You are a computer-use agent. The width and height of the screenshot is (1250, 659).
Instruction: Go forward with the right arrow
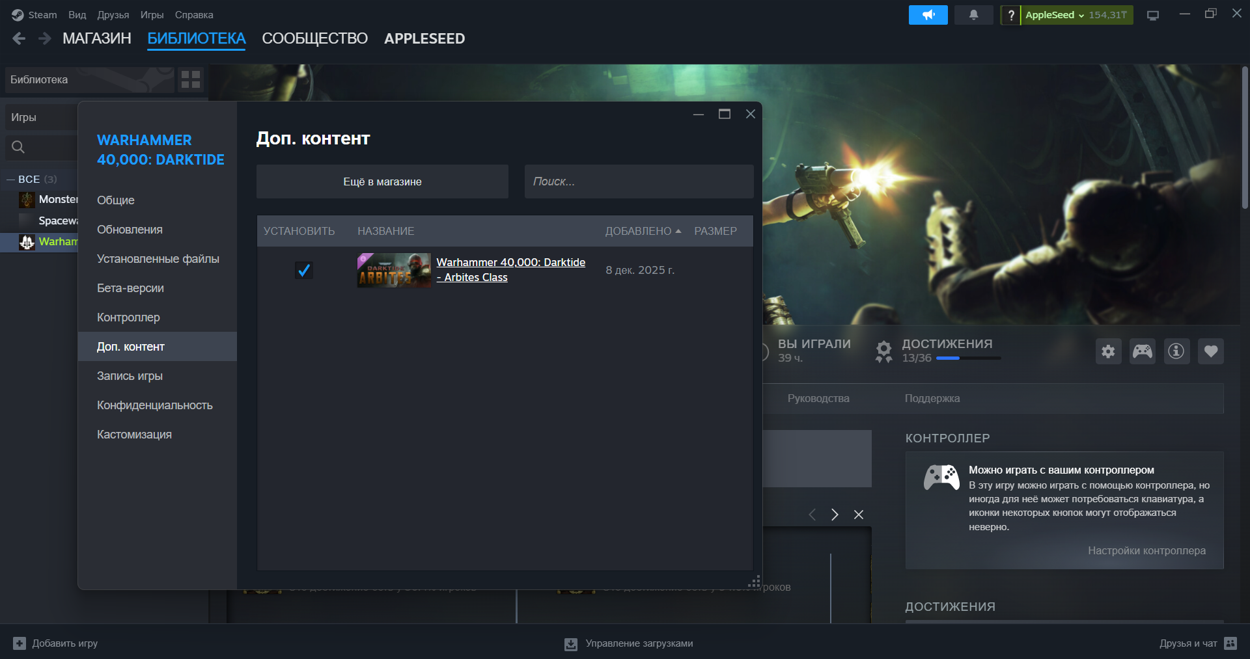click(x=44, y=38)
